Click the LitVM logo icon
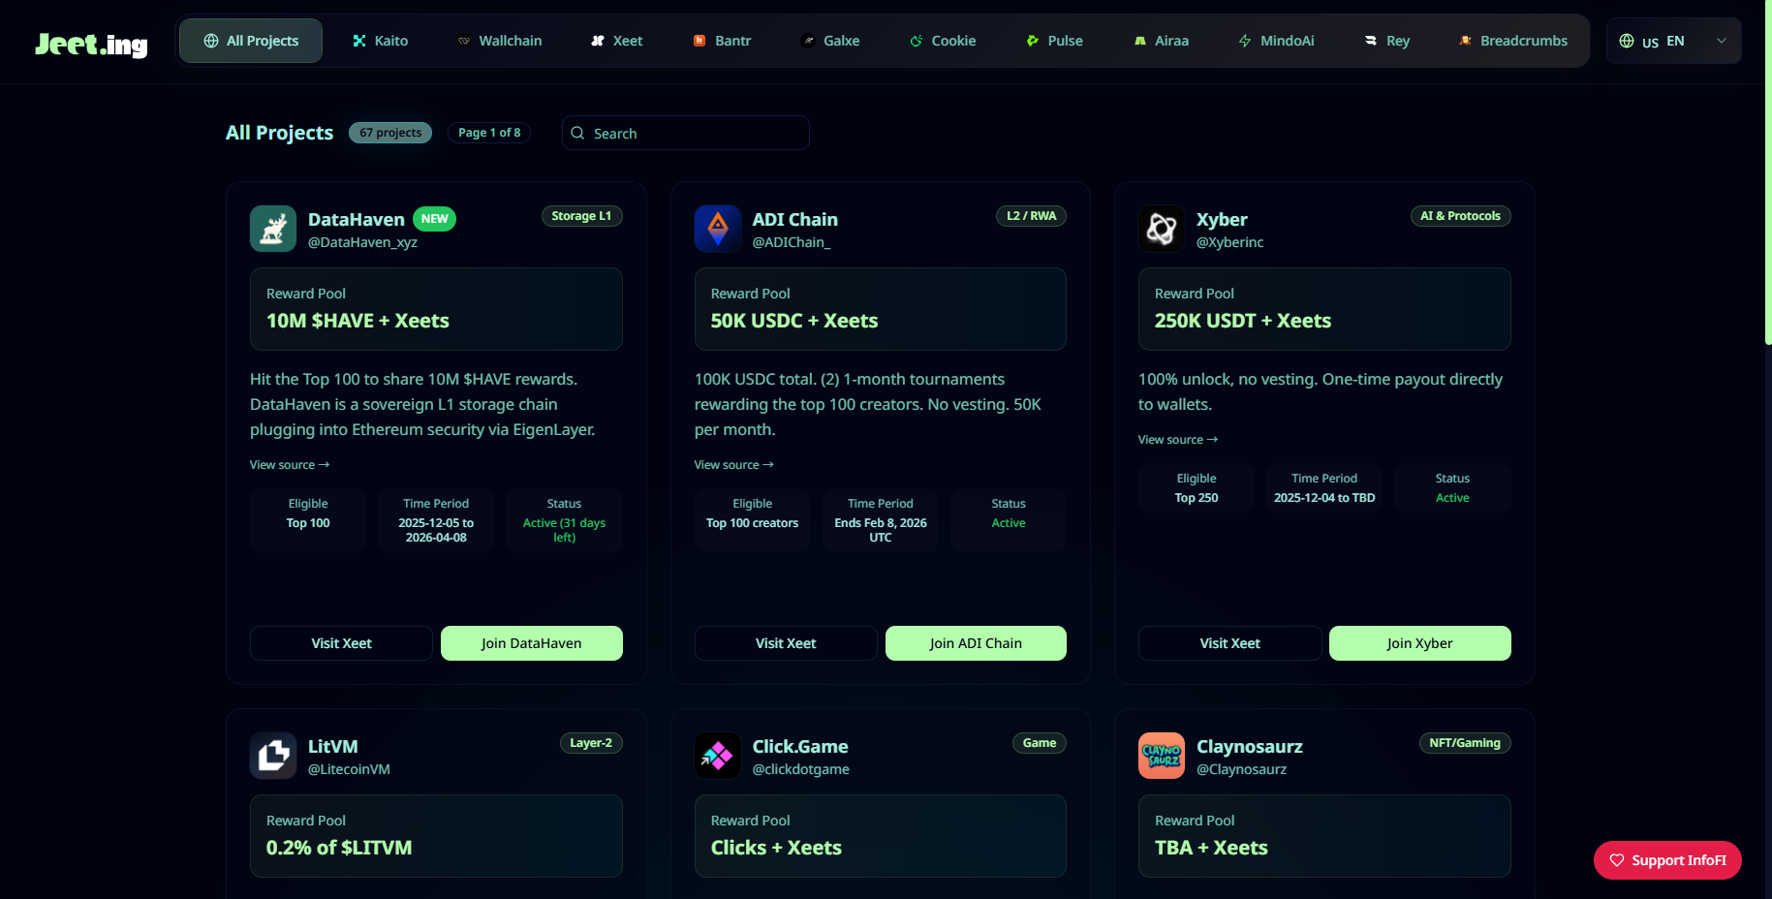Screen dimensions: 1772x899 click(x=273, y=756)
